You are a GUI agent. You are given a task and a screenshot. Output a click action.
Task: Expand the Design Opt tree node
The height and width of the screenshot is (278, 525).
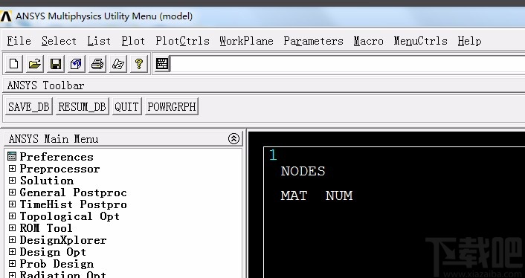[12, 251]
